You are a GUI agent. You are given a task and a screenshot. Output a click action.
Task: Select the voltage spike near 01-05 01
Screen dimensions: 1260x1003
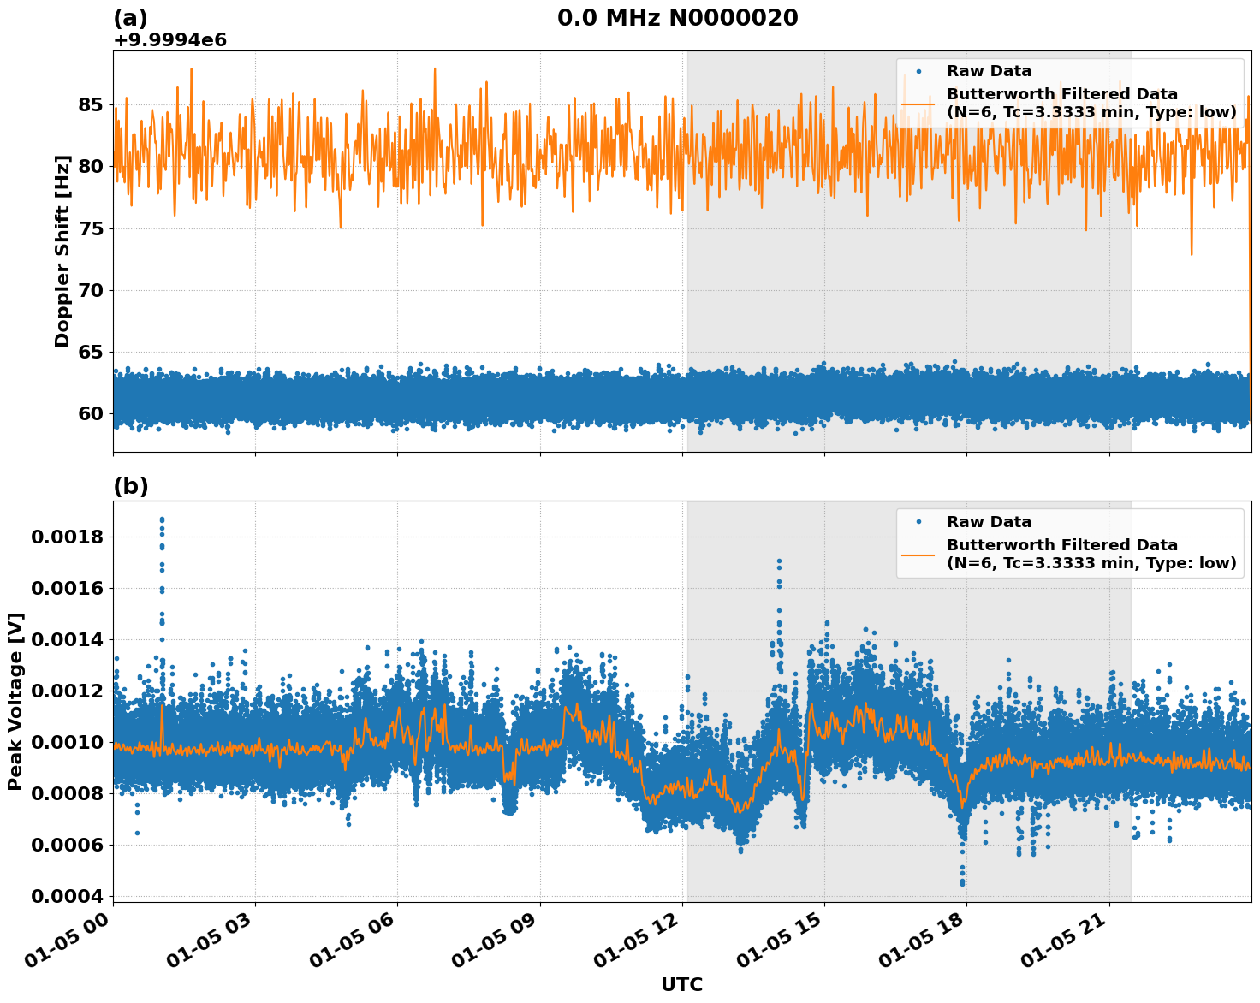click(163, 519)
